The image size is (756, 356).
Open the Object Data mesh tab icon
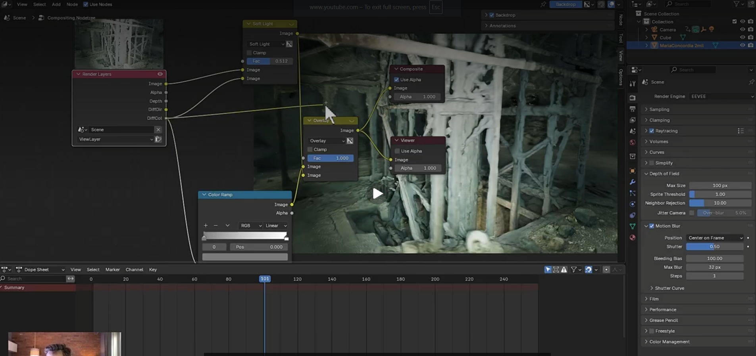tap(633, 226)
